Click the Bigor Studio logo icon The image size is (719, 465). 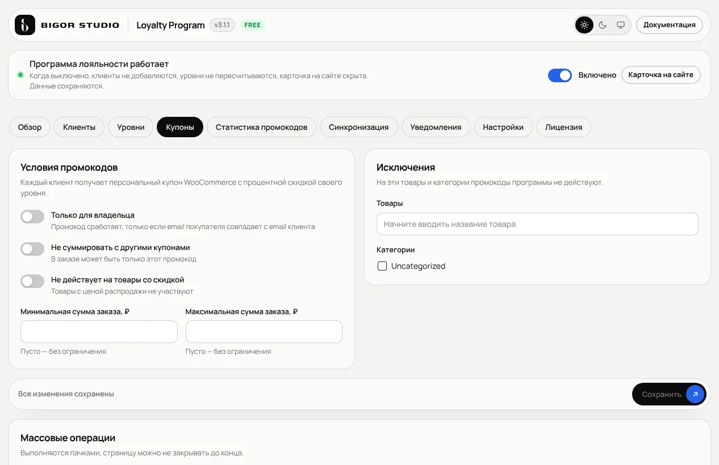click(x=25, y=25)
